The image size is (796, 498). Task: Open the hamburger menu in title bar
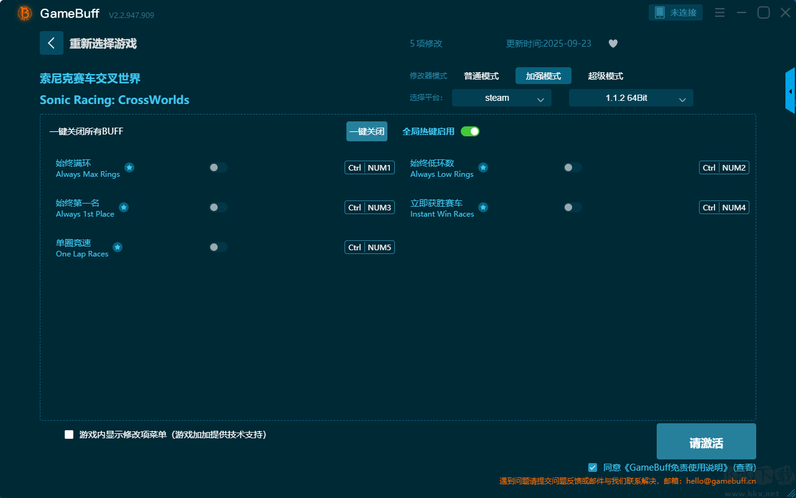(720, 13)
